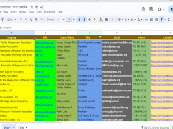Toggle bold formatting
This screenshot has width=173, height=129.
point(79,20)
